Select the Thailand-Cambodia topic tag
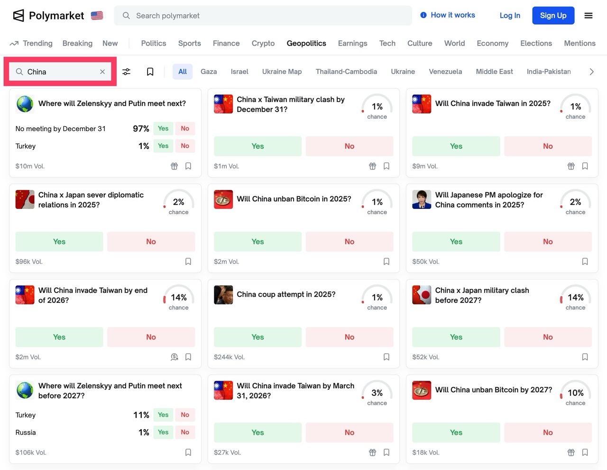The image size is (607, 470). click(346, 72)
